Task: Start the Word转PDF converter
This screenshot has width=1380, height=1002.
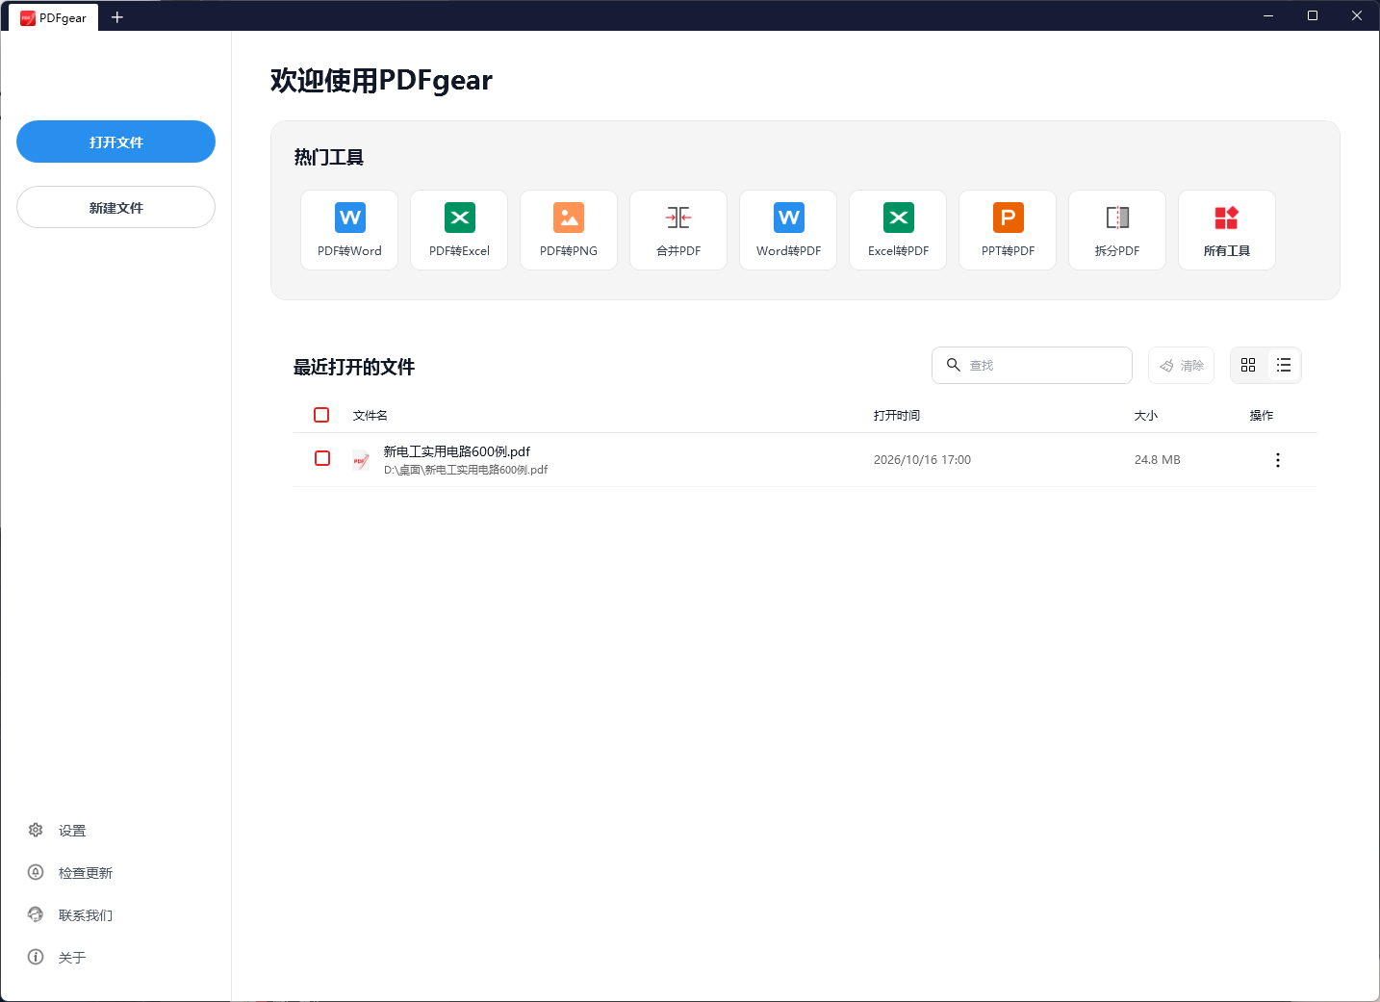Action: [x=788, y=230]
